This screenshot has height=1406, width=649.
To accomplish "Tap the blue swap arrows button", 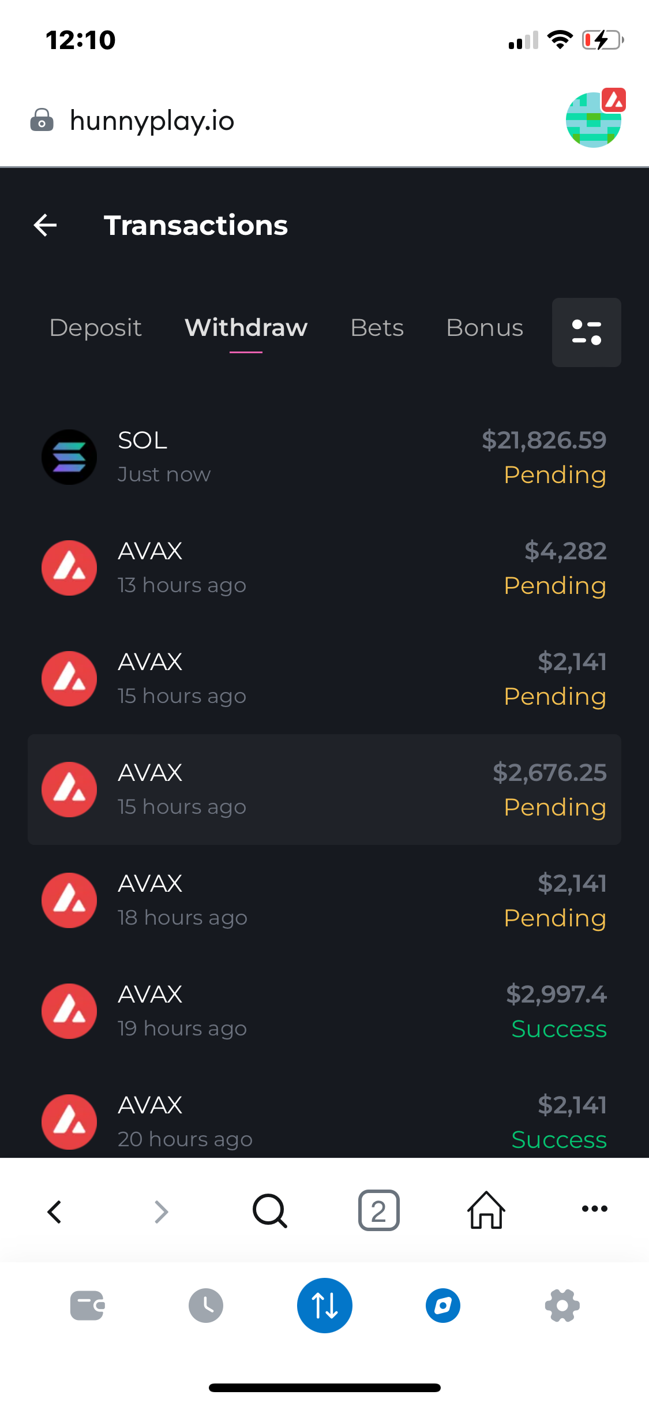I will click(x=325, y=1306).
